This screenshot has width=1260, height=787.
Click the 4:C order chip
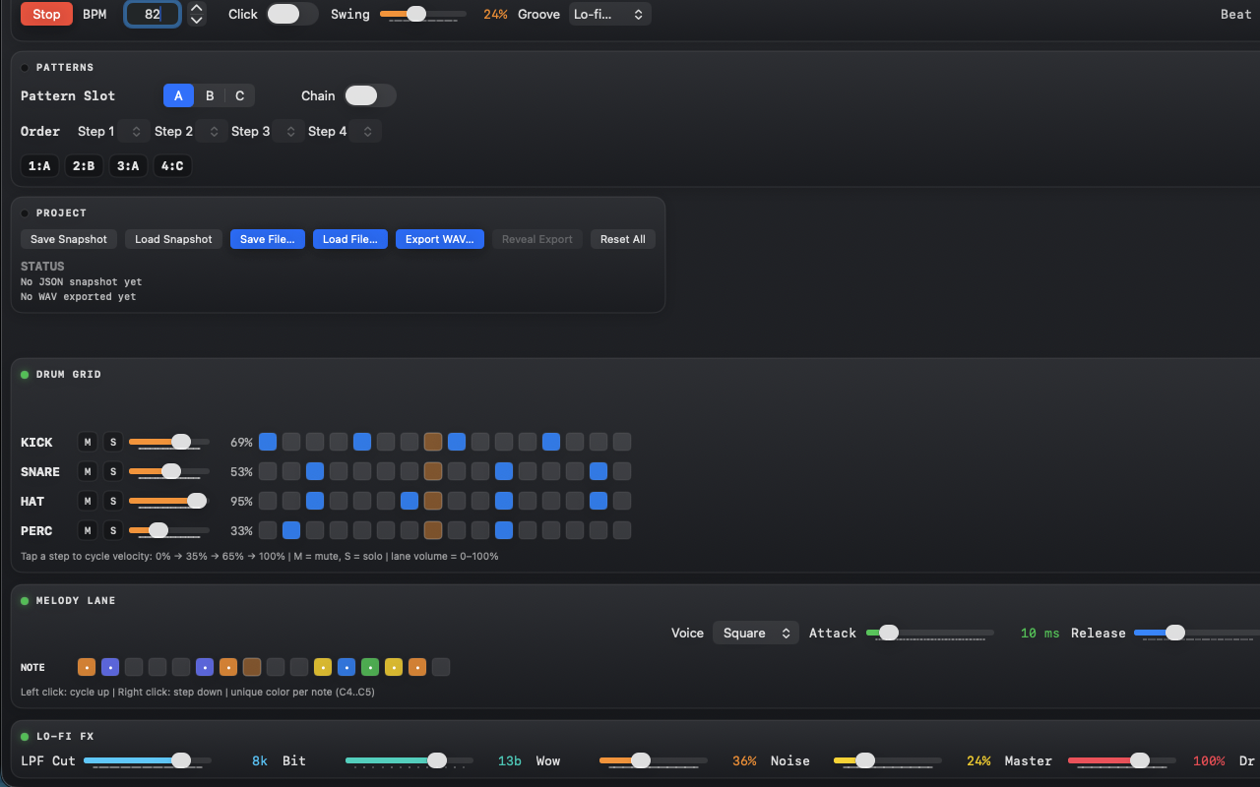point(172,166)
